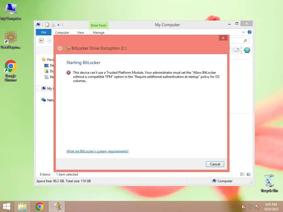This screenshot has width=283, height=212.
Task: Open the Customize Quick Access Toolbar dropdown
Action: point(59,25)
